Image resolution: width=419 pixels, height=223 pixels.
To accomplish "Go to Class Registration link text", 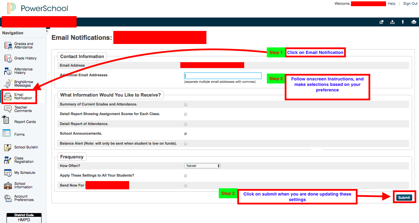I will (24, 160).
